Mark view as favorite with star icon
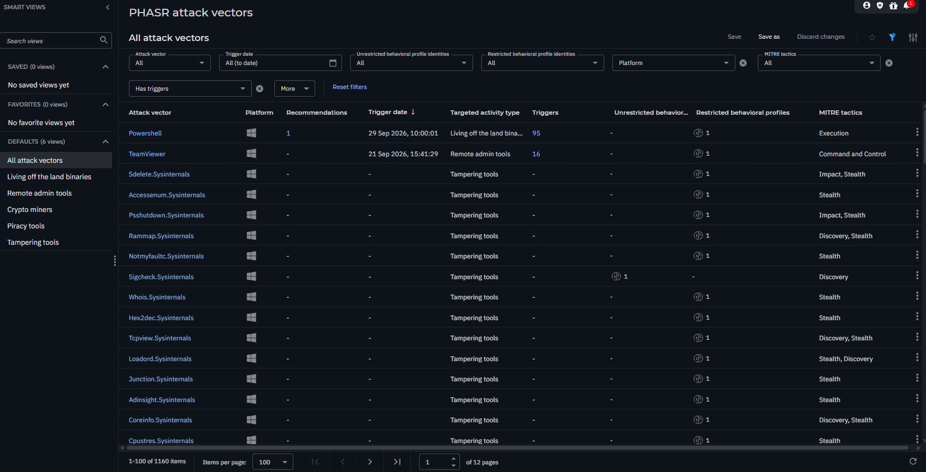Viewport: 926px width, 472px height. (x=872, y=37)
